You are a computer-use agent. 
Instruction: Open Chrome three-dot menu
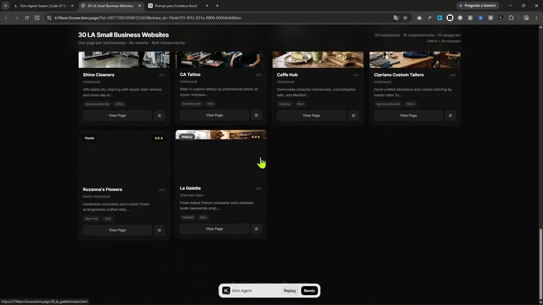pyautogui.click(x=536, y=18)
